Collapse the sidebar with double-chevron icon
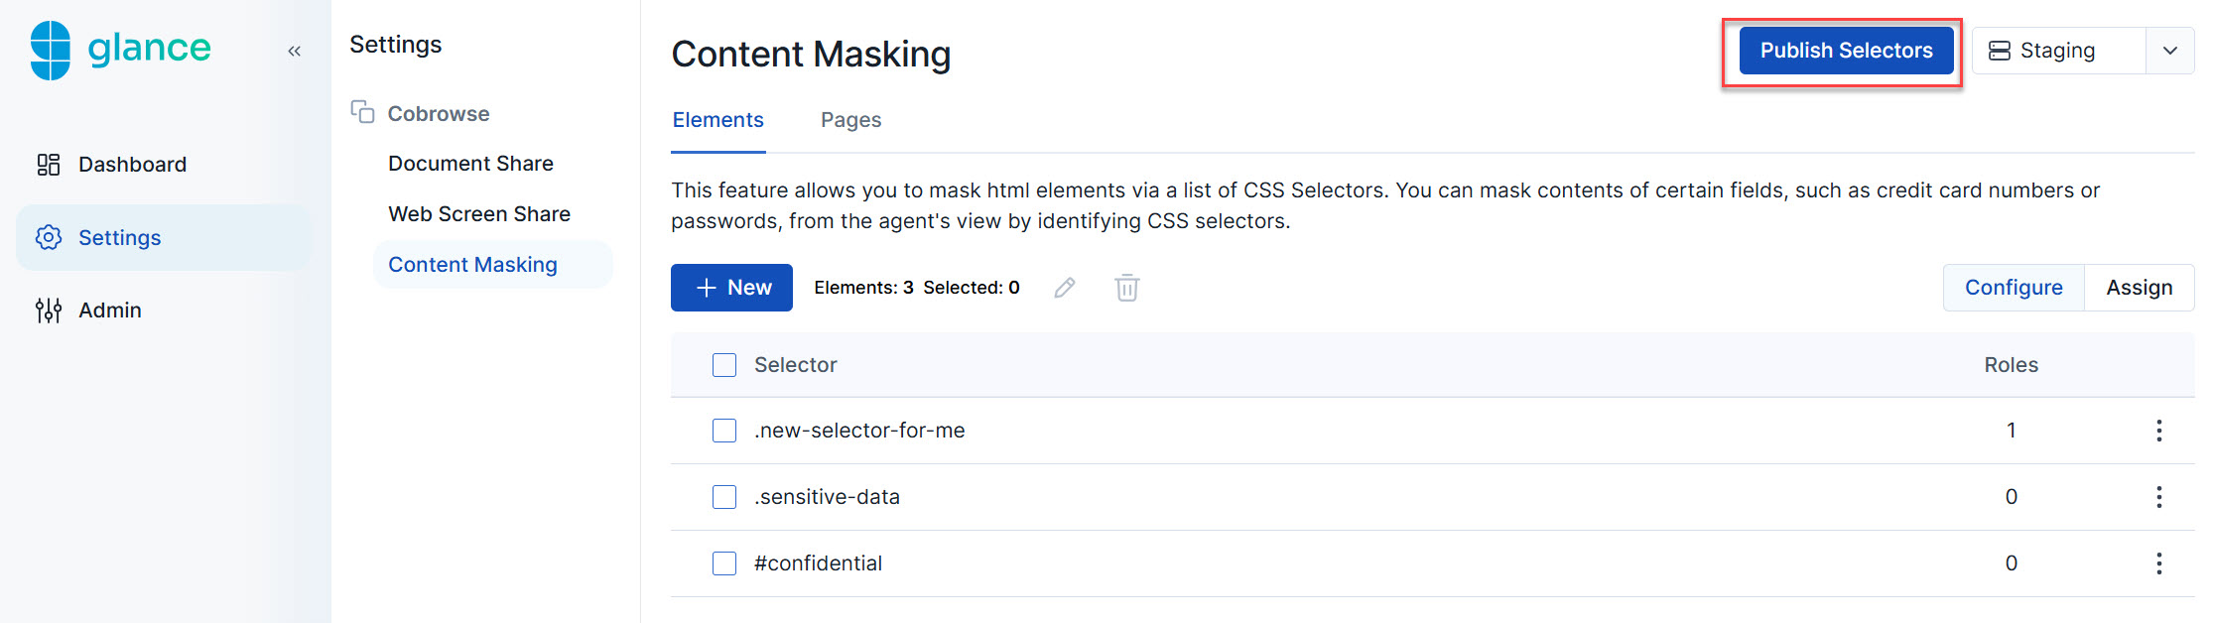2213x623 pixels. pos(294,51)
